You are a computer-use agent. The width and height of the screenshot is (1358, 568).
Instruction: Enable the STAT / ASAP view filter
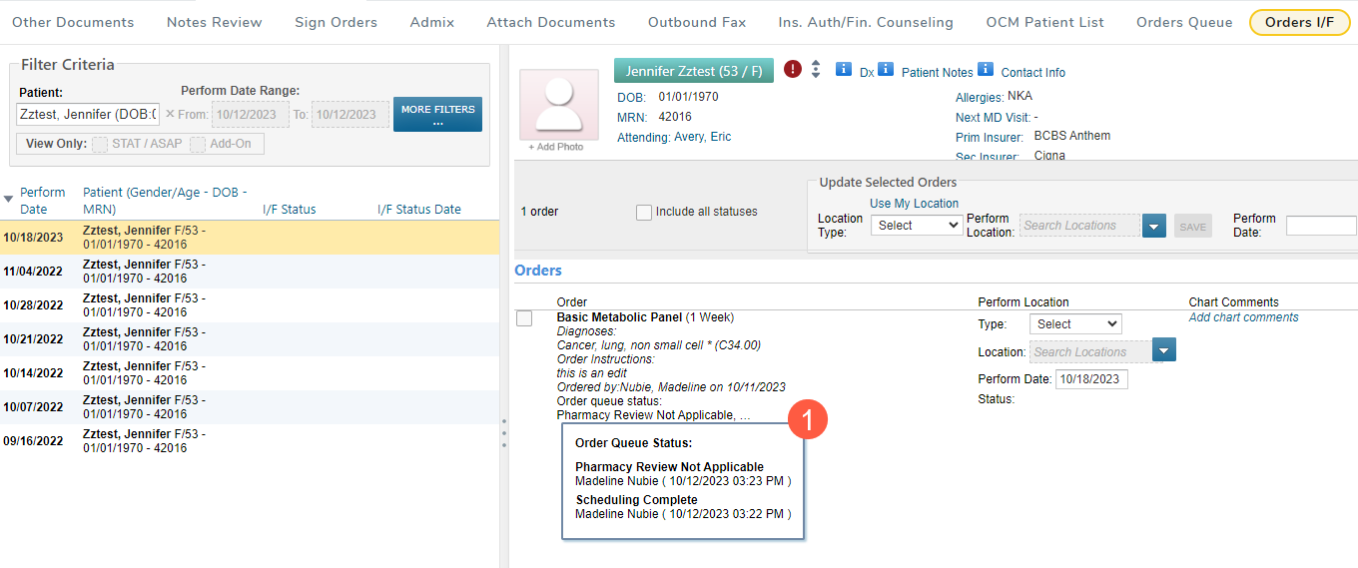(100, 144)
